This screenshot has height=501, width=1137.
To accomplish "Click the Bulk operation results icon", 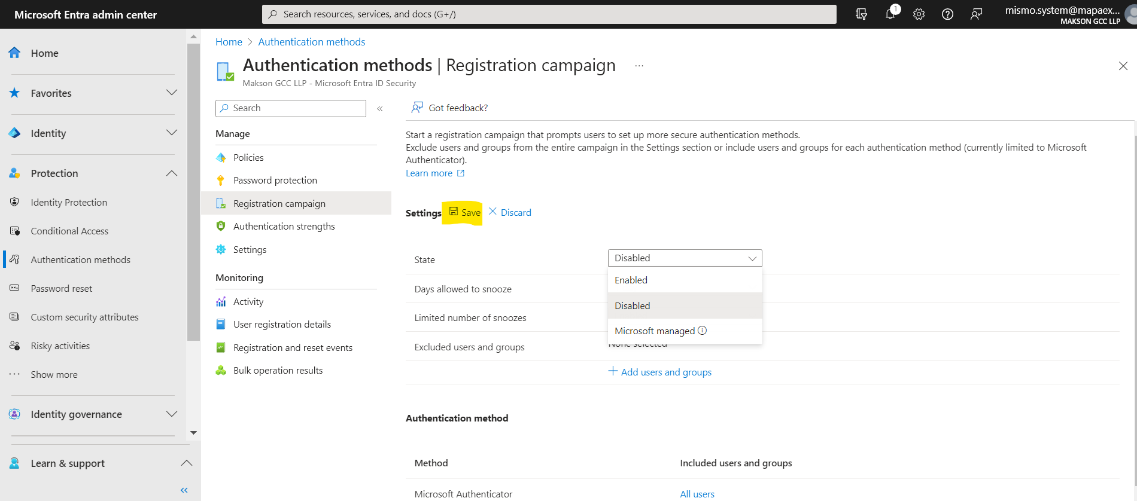I will pos(221,370).
